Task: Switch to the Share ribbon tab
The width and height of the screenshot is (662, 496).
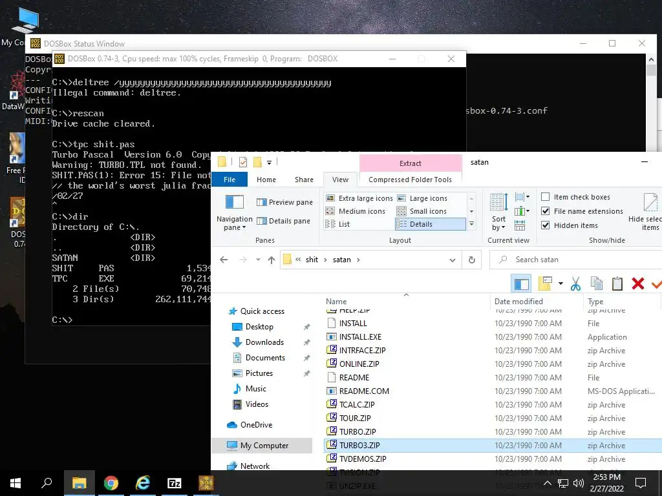Action: pos(304,180)
